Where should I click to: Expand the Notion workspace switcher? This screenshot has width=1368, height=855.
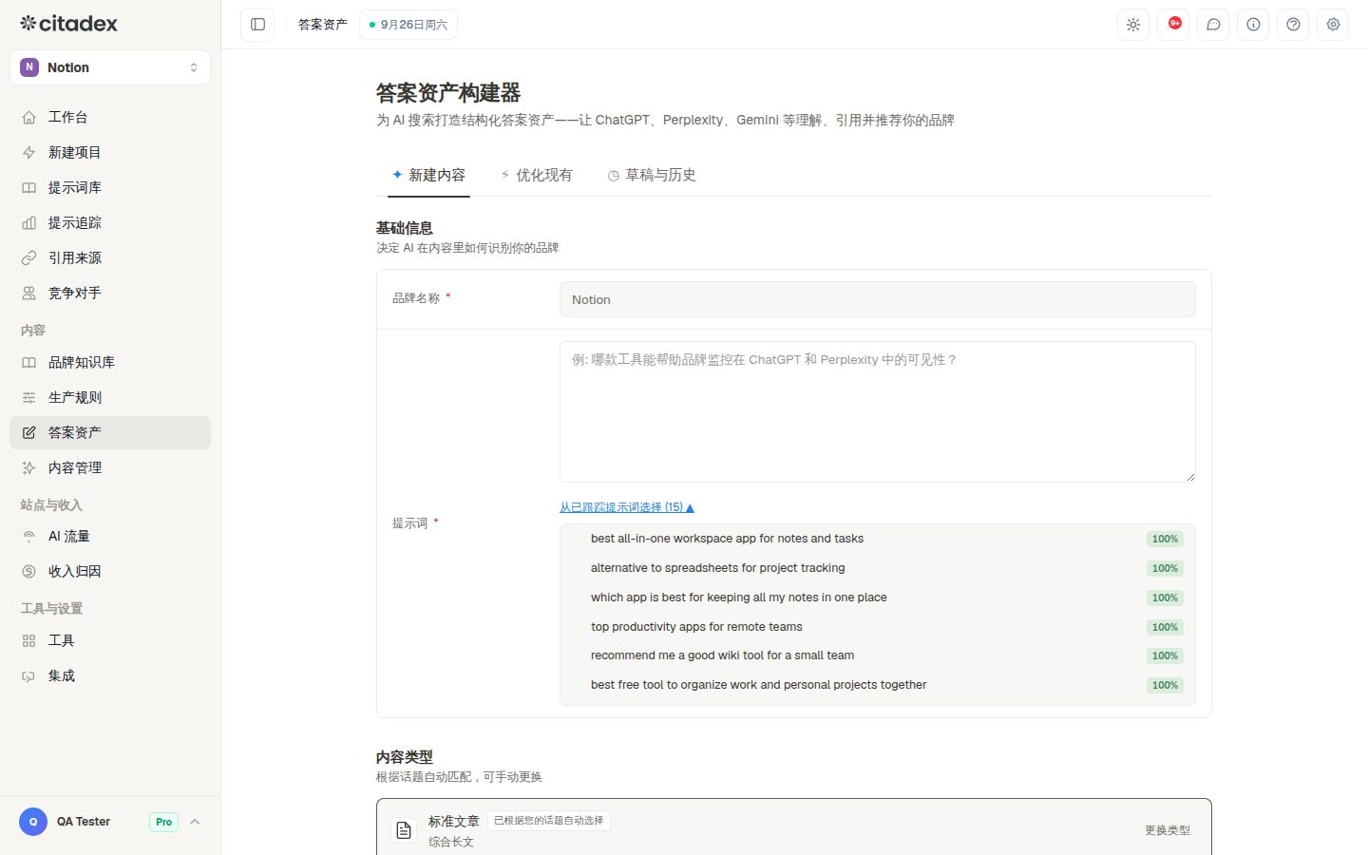coord(110,67)
